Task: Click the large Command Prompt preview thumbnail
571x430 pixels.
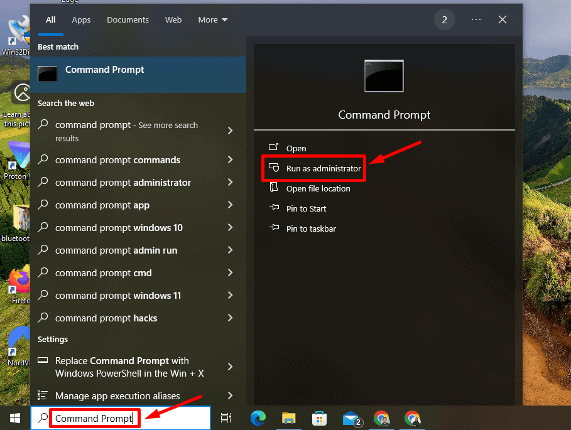Action: (x=384, y=76)
